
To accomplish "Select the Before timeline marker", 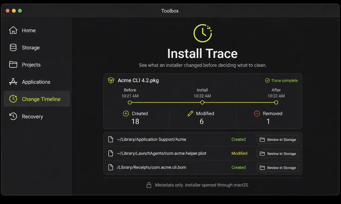I will click(x=130, y=103).
